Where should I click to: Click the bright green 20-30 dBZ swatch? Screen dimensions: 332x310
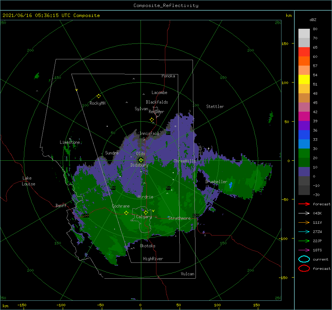(x=304, y=153)
